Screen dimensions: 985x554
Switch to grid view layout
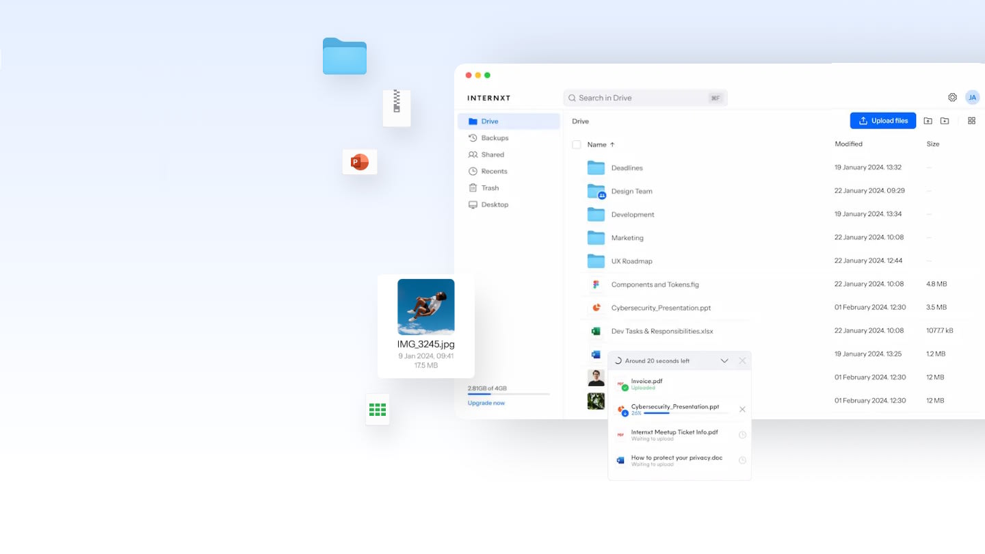pyautogui.click(x=972, y=120)
